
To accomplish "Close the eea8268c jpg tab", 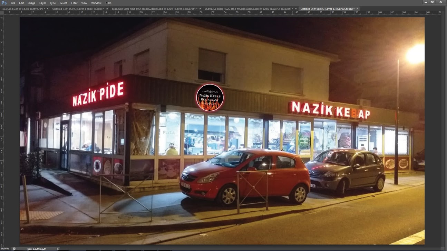I will click(x=201, y=9).
